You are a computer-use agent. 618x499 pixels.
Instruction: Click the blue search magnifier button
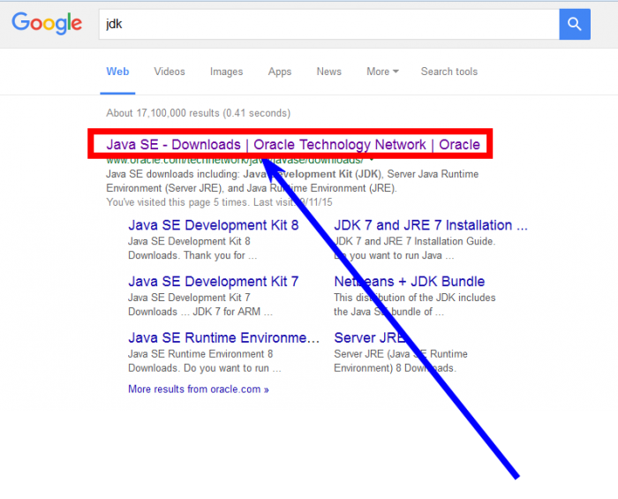tap(574, 24)
